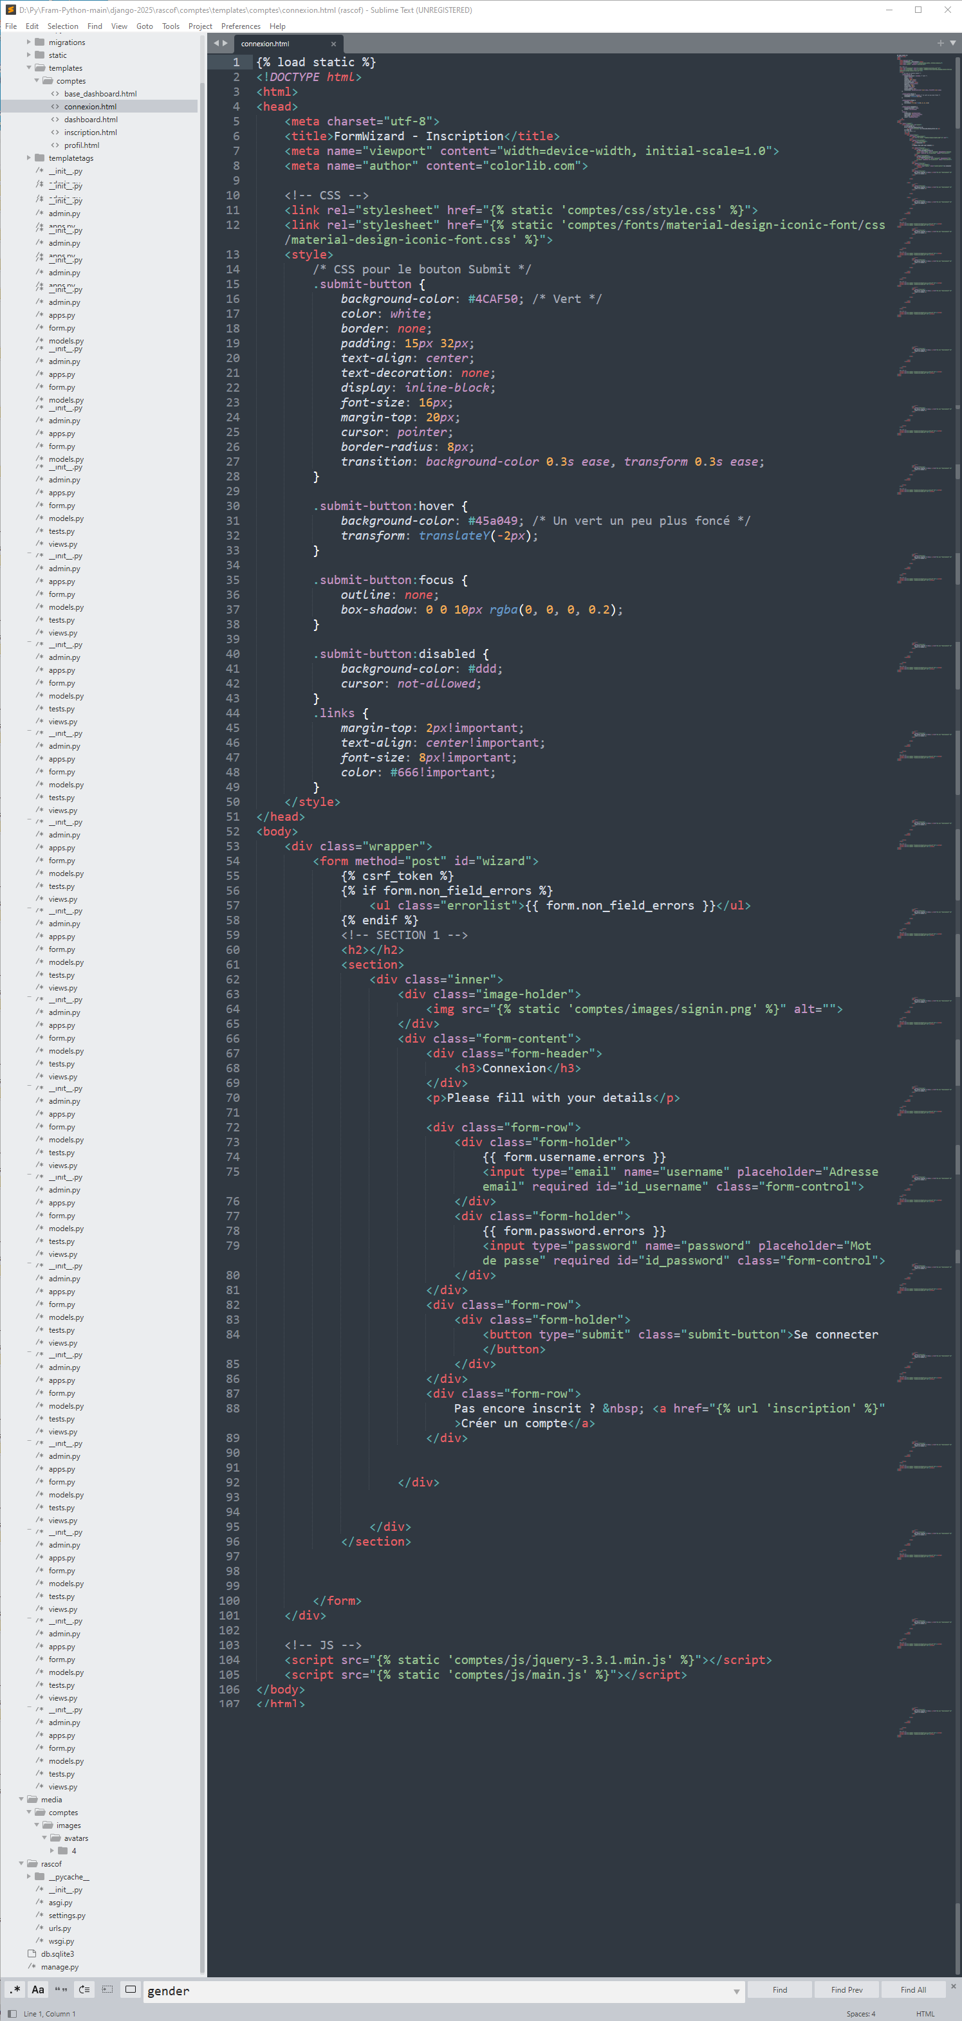Screen dimensions: 962x2021
Task: Click line number 53 in the gutter
Action: 233,846
